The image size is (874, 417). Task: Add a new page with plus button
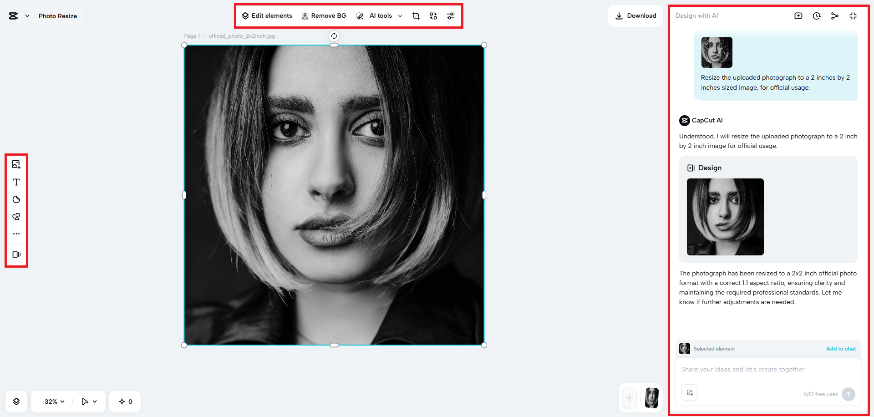630,398
